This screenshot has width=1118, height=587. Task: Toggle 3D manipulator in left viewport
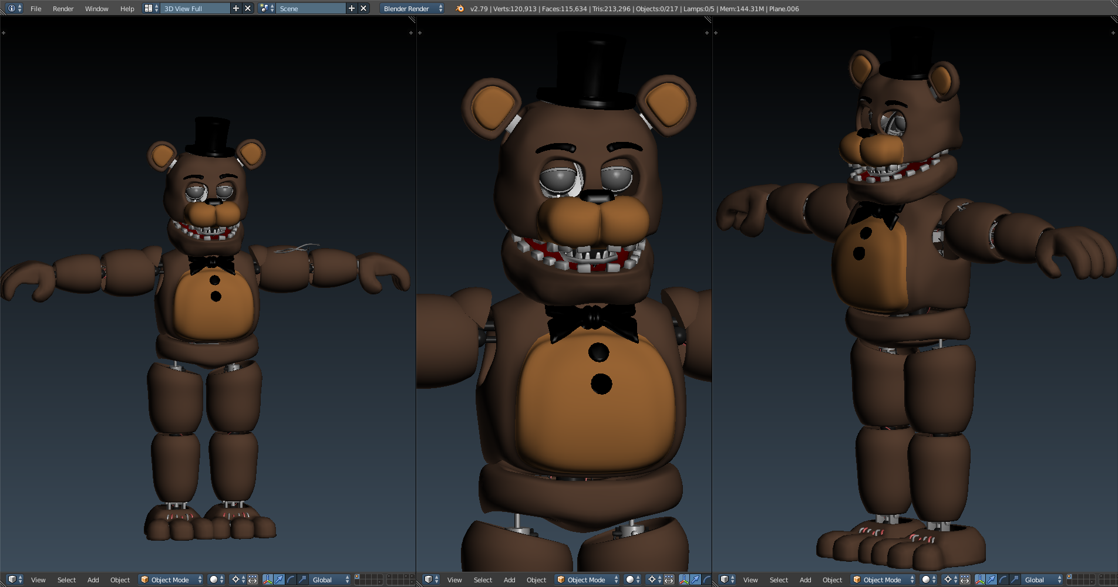(x=268, y=579)
